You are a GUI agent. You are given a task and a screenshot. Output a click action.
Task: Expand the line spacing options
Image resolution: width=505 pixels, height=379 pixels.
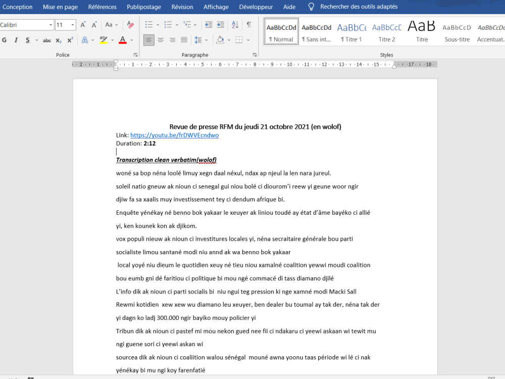206,40
